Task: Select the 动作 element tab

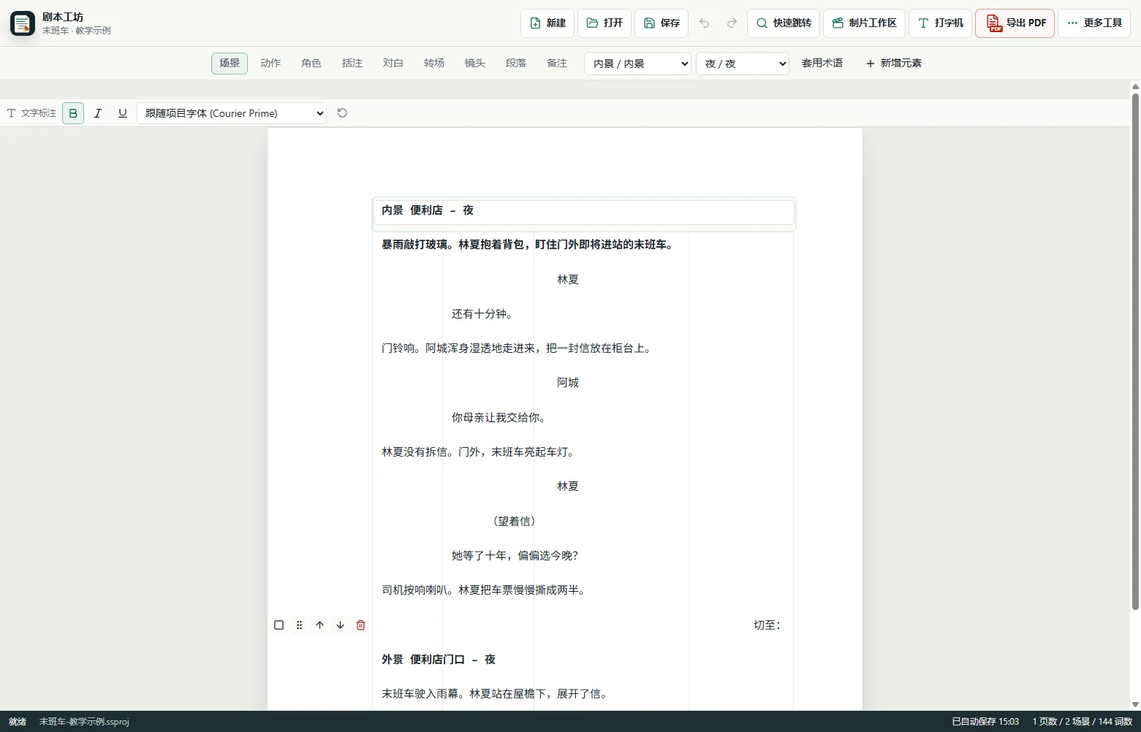Action: (x=270, y=64)
